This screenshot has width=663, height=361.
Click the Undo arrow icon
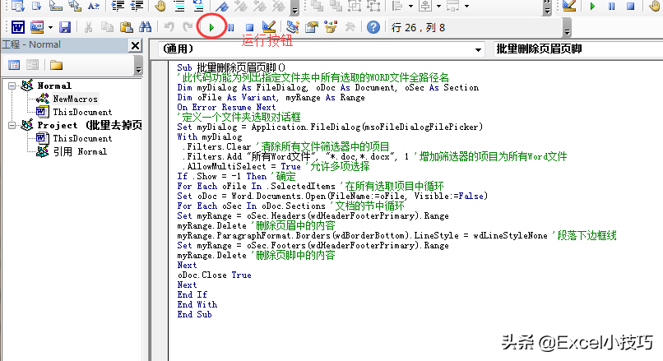click(x=169, y=27)
